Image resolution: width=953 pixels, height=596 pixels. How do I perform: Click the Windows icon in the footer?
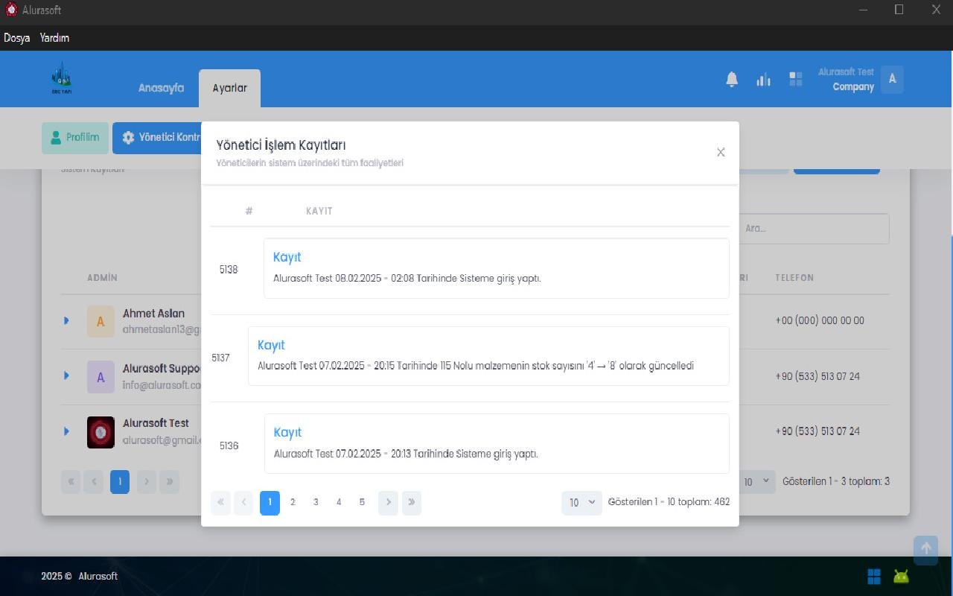(x=874, y=576)
